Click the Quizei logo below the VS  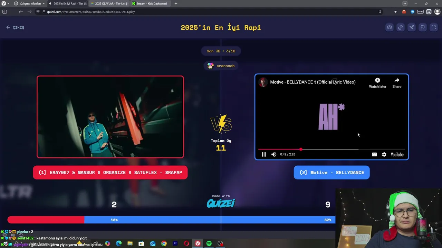(x=221, y=203)
